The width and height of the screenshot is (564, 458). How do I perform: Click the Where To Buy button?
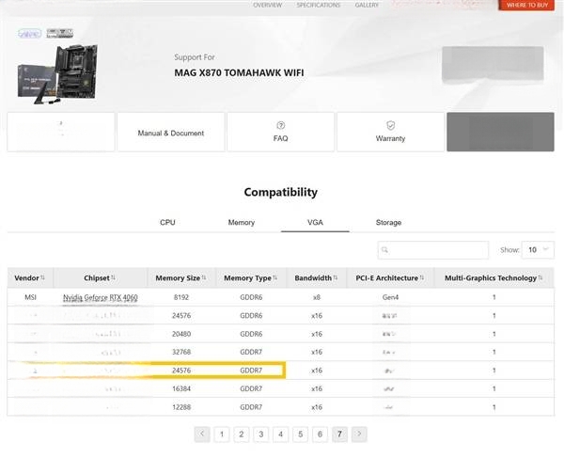click(526, 5)
